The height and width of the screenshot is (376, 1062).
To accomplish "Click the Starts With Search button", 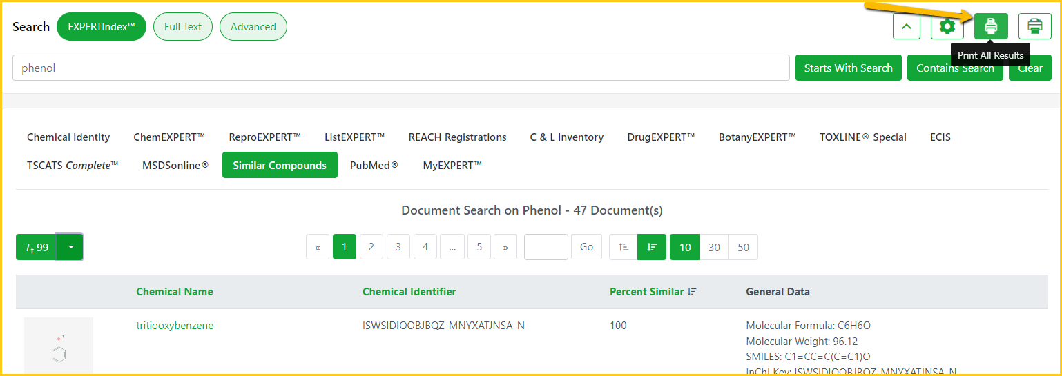I will click(848, 68).
